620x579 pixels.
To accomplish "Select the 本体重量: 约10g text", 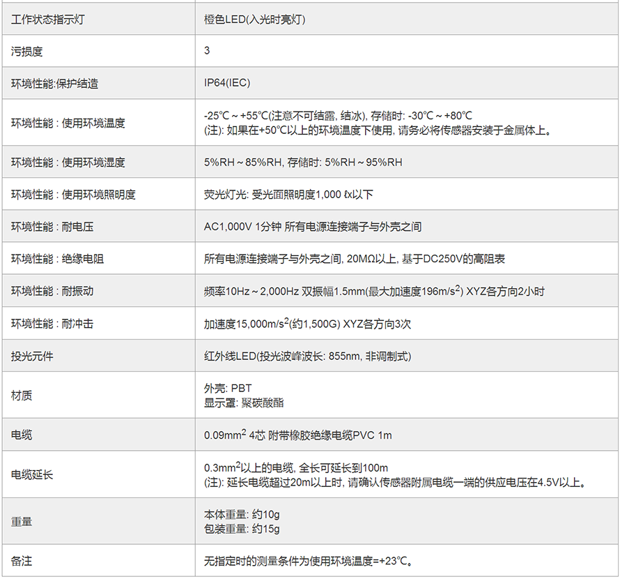I will tap(242, 515).
